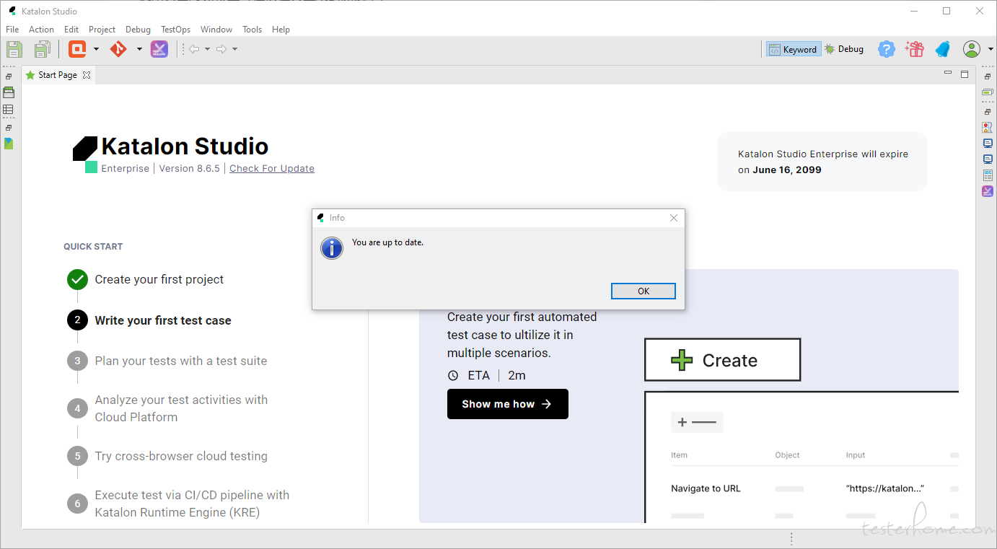
Task: Minimize the Start Page editor area
Action: pyautogui.click(x=948, y=74)
